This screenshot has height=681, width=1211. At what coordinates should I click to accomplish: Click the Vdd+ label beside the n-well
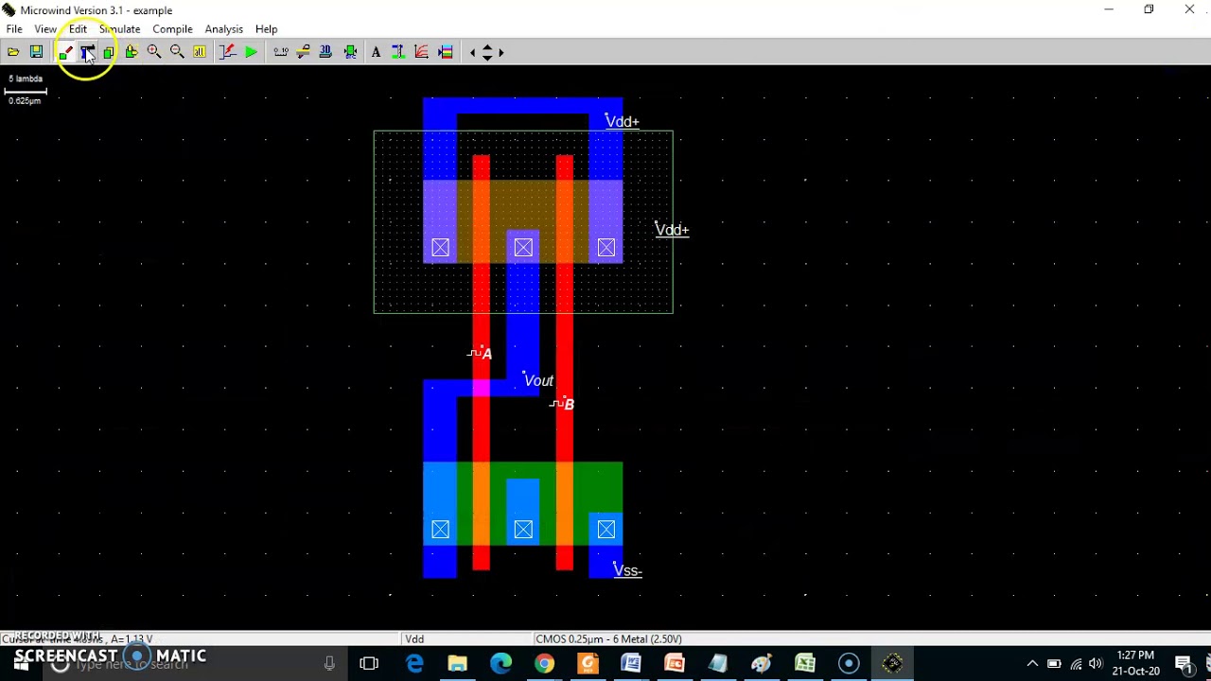(x=672, y=230)
